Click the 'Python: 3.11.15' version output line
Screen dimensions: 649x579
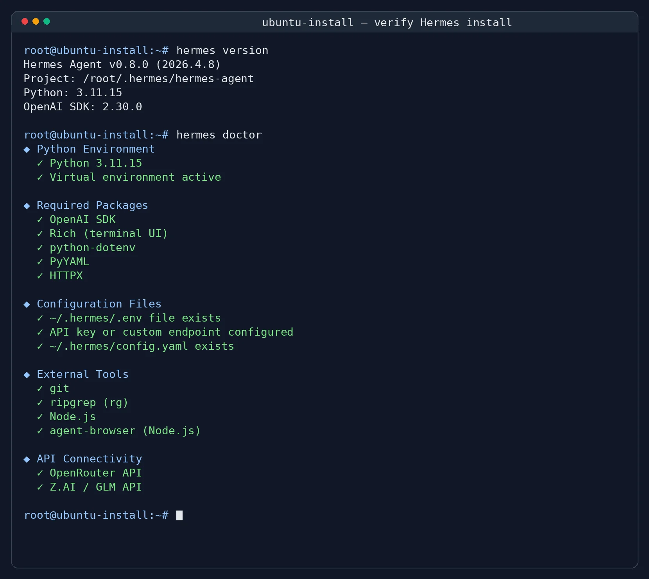point(73,93)
